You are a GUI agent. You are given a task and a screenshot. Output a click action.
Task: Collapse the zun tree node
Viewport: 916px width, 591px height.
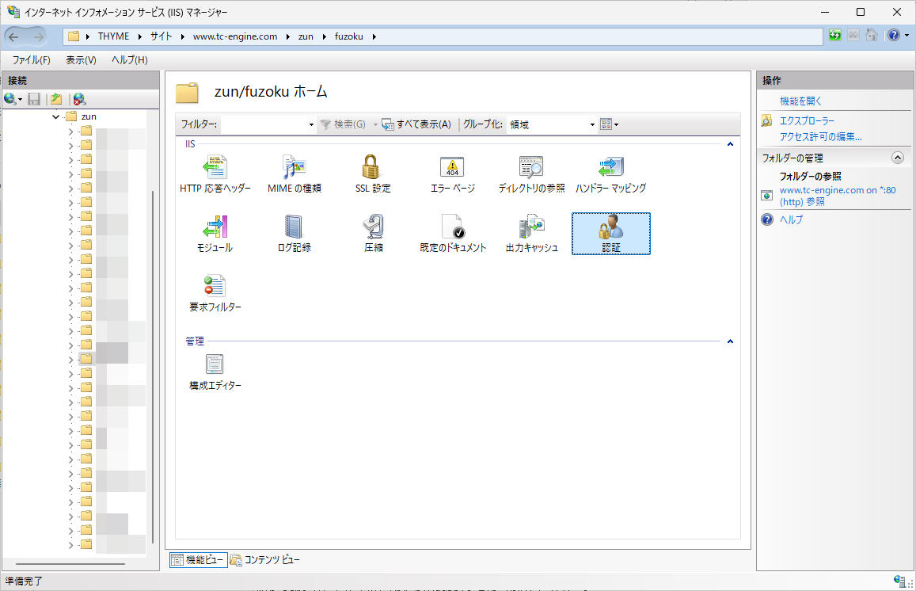click(56, 117)
